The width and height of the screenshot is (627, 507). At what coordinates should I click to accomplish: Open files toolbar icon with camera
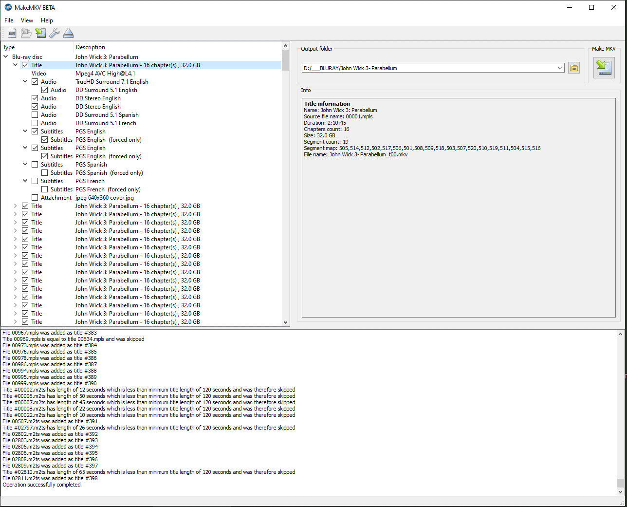point(12,33)
